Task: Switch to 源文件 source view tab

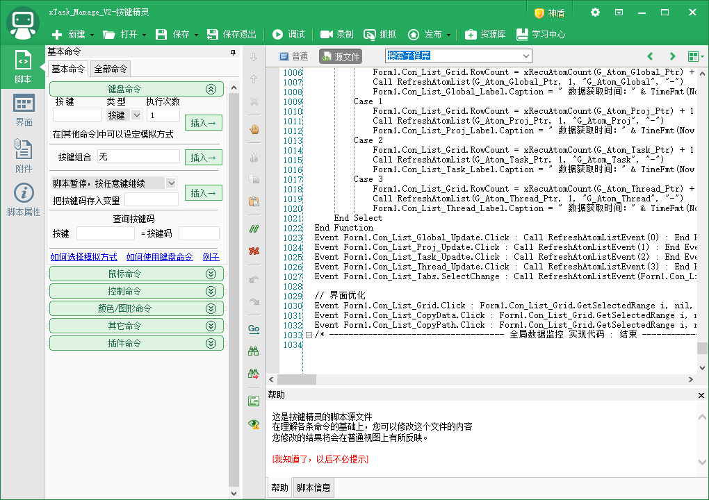Action: pyautogui.click(x=341, y=56)
